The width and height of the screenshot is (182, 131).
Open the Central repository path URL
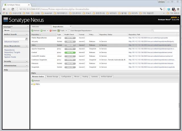(x=150, y=52)
